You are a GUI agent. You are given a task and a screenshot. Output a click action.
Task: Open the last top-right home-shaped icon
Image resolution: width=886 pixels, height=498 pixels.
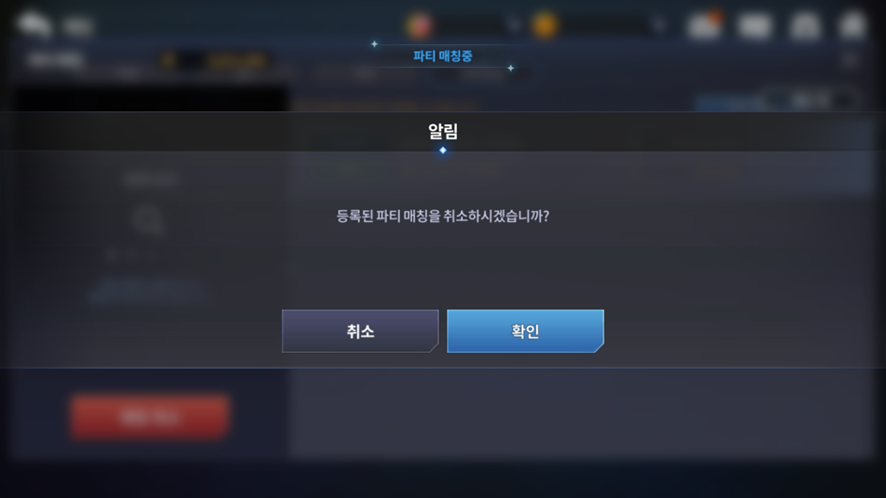(853, 25)
